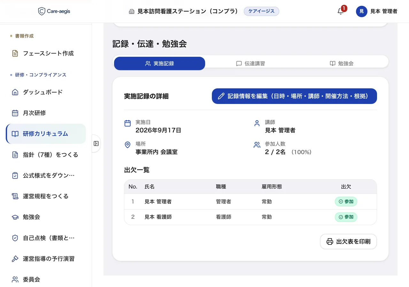Switch to the 伝達講習 tab

tap(251, 63)
